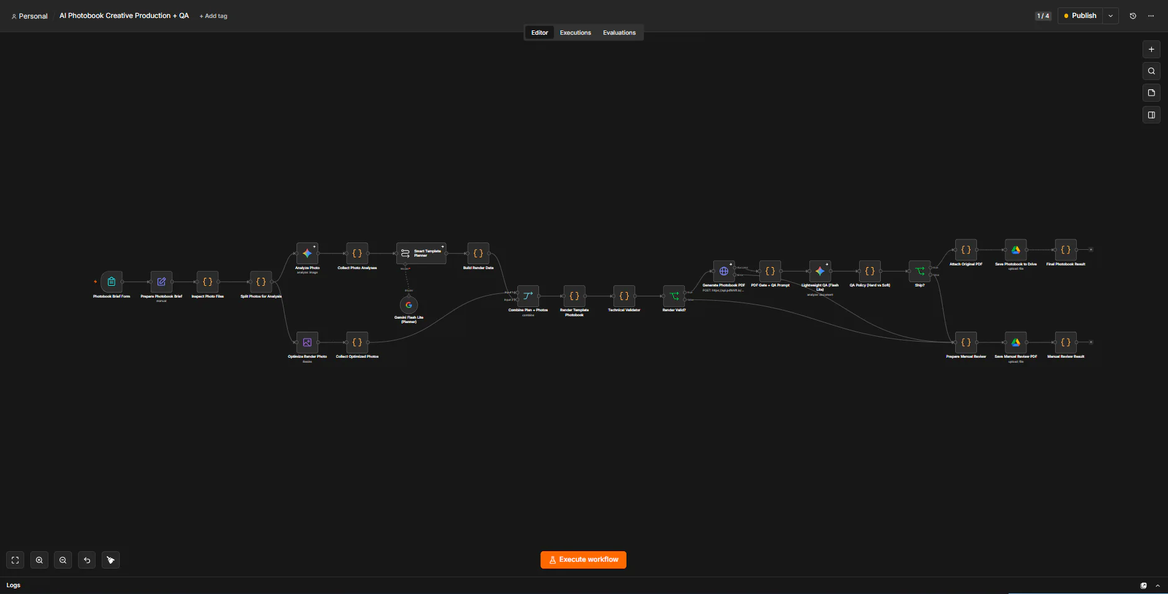Open the canvas search button
This screenshot has width=1168, height=594.
point(1151,71)
